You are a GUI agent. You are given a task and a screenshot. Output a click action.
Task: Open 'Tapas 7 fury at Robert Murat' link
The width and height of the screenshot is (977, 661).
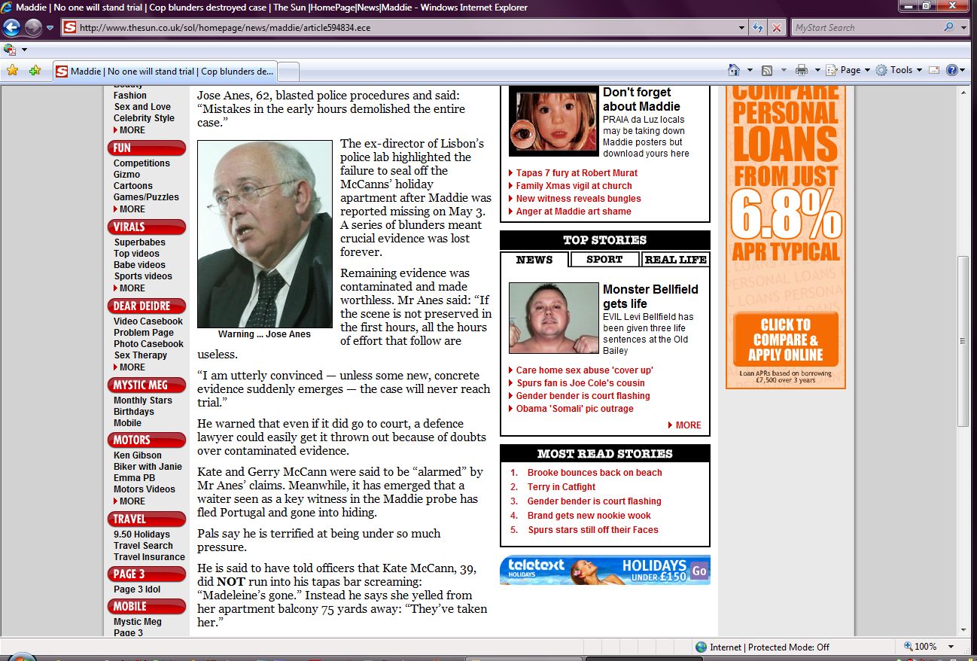tap(577, 173)
